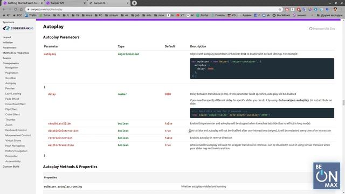This screenshot has height=194, width=345.
Task: Open Zoom component docs
Action: (9, 125)
